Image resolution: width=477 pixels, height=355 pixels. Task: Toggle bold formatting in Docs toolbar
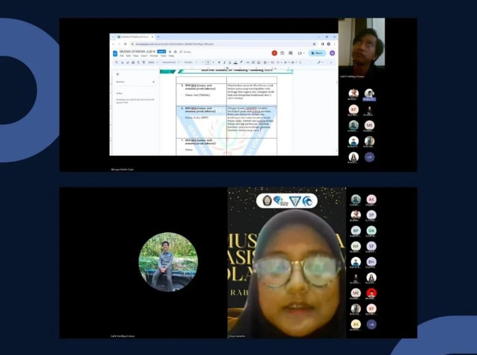tap(219, 63)
